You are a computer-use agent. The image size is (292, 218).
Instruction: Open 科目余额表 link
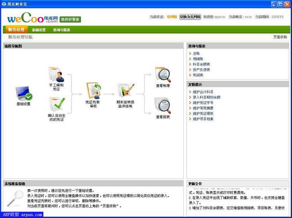pos(201,64)
